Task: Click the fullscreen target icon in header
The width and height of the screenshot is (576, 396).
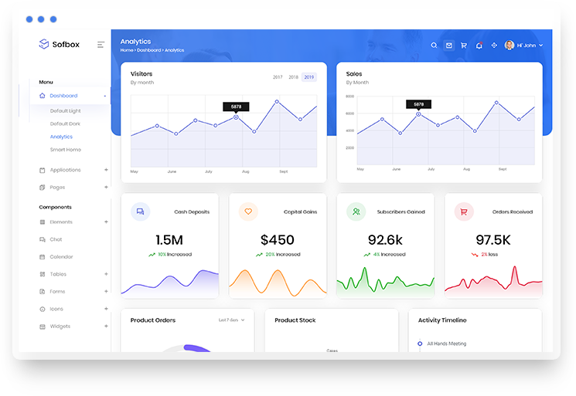Action: (494, 46)
